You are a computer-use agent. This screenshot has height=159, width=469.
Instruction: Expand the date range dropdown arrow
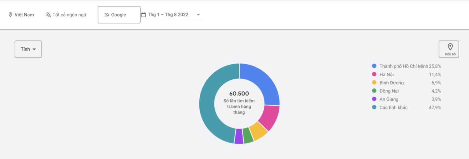click(x=198, y=15)
